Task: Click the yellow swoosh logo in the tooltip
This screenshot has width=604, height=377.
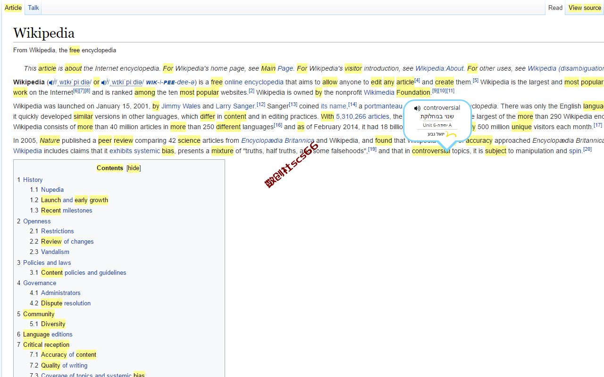Action: (451, 135)
